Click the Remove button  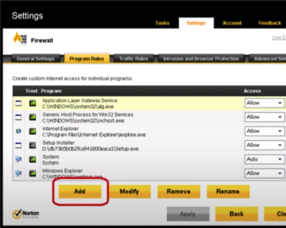tap(179, 192)
